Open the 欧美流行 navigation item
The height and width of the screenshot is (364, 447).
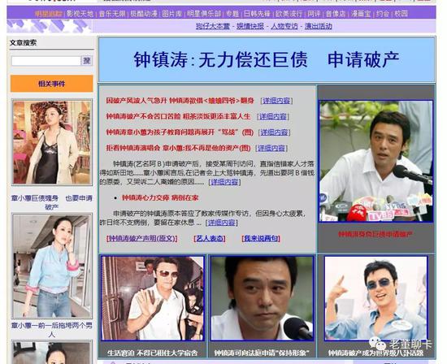pos(289,14)
